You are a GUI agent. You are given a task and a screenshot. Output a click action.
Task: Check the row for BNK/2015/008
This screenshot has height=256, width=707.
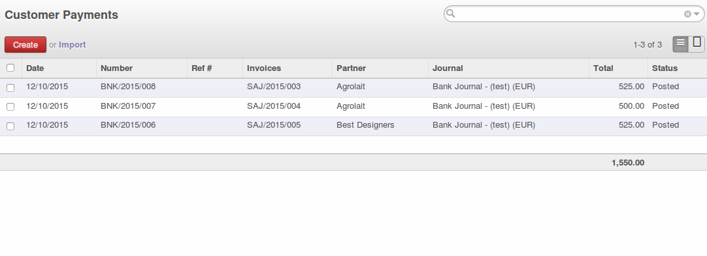(x=10, y=87)
